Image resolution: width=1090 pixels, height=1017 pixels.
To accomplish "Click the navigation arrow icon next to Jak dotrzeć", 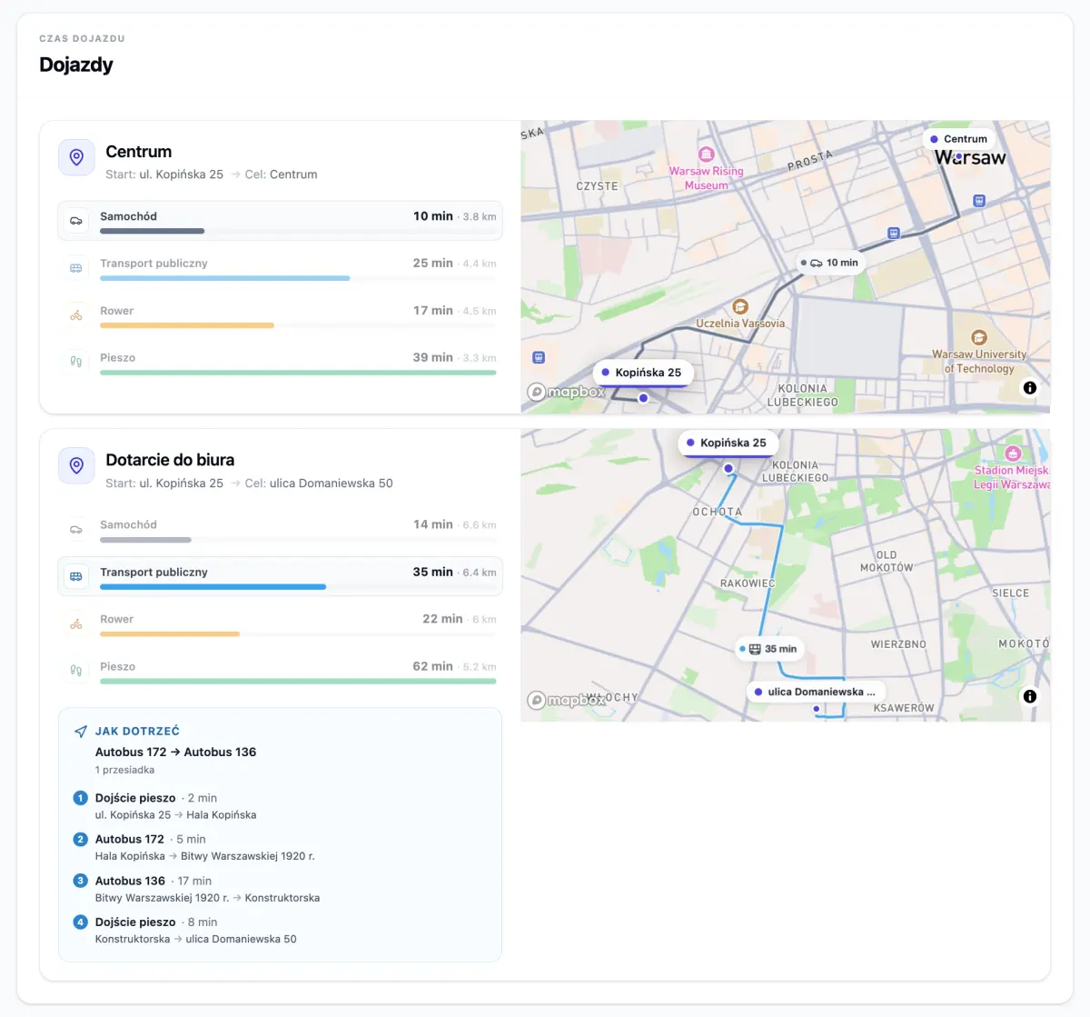I will pos(81,732).
